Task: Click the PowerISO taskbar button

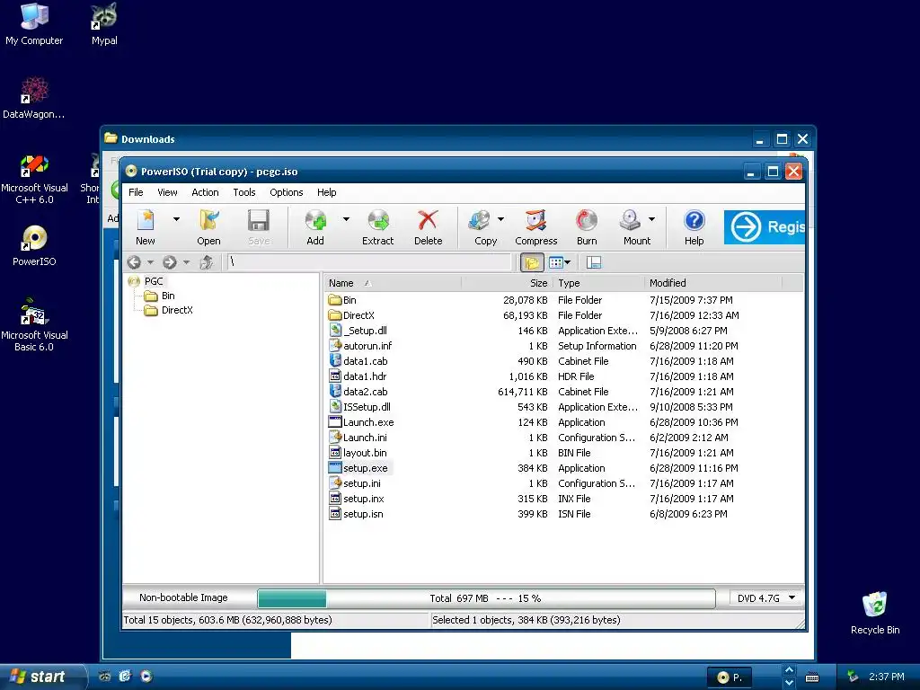Action: 729,677
